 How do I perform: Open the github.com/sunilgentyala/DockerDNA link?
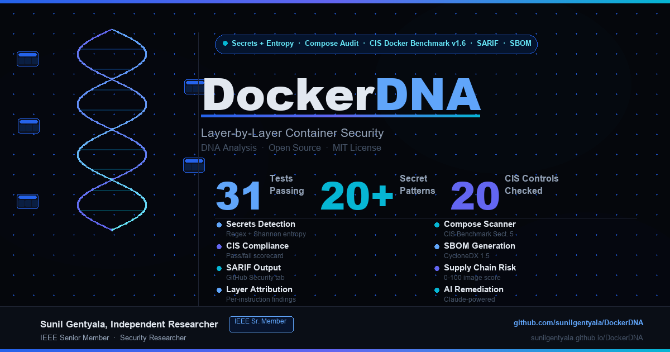pyautogui.click(x=578, y=323)
